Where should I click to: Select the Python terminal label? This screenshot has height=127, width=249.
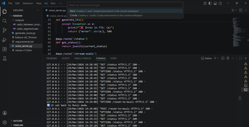pyautogui.click(x=206, y=58)
